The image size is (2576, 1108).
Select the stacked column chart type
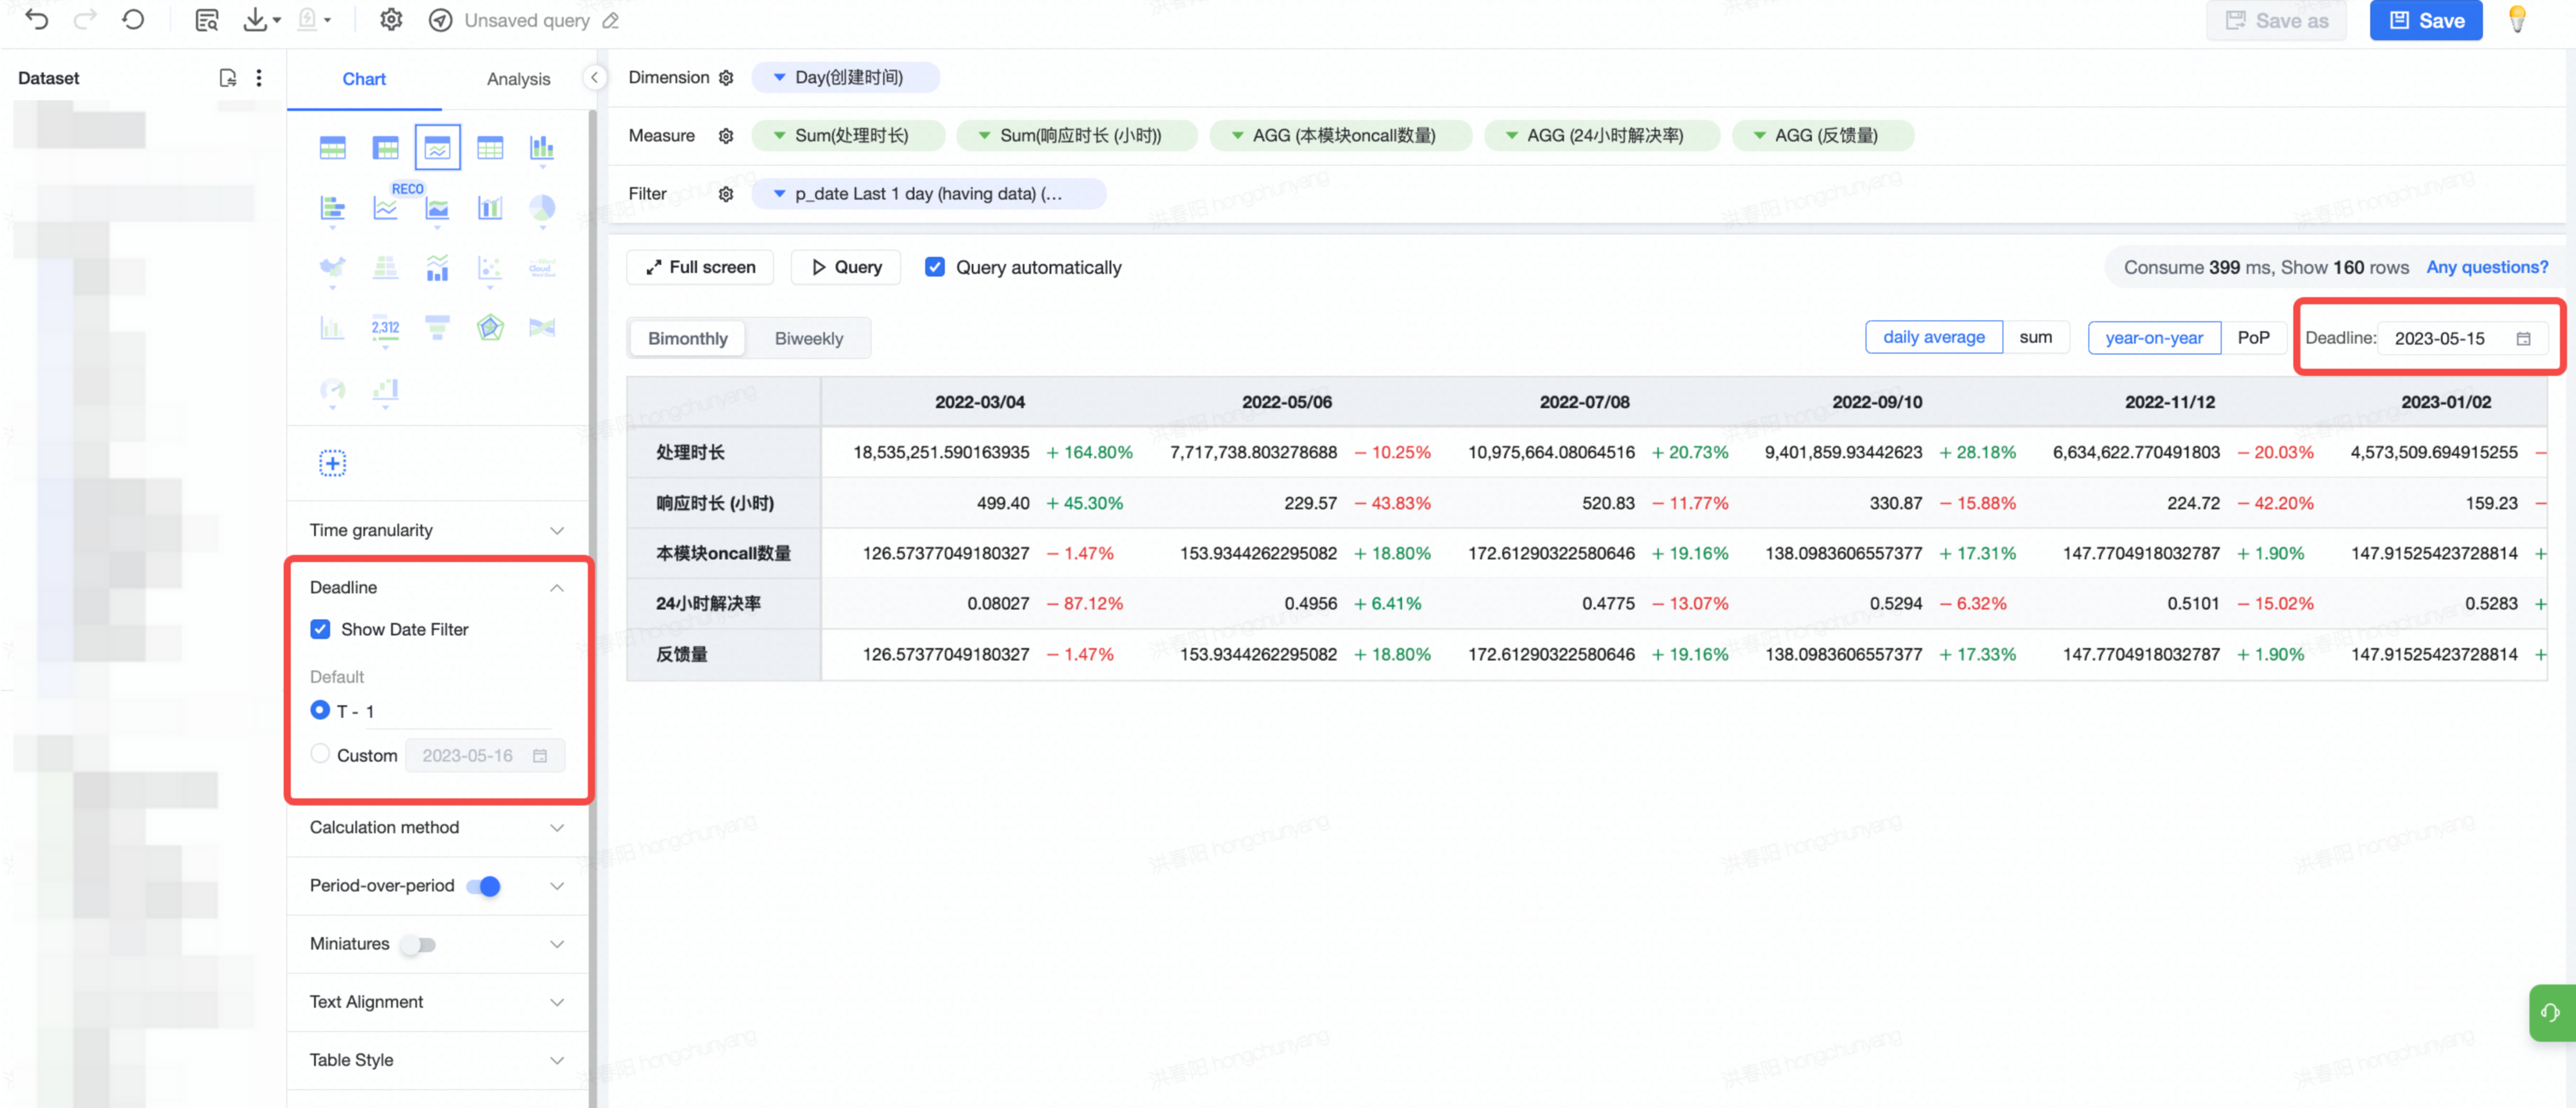click(542, 148)
